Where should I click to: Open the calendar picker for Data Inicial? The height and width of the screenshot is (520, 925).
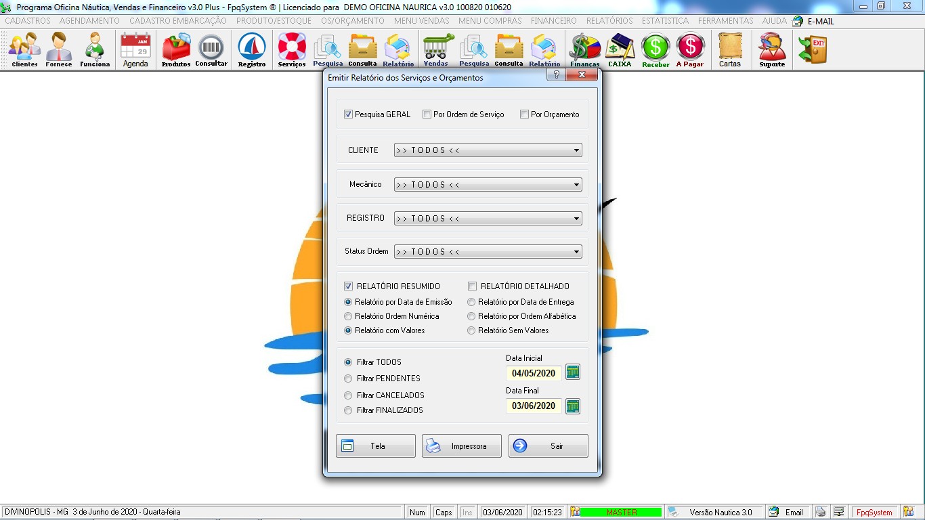pos(573,372)
